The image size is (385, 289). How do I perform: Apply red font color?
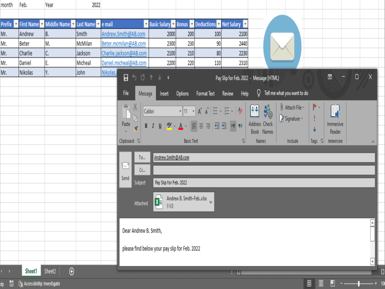coord(181,126)
